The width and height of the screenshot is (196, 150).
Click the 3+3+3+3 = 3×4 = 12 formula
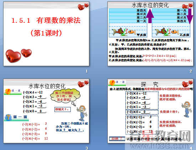click(x=160, y=56)
